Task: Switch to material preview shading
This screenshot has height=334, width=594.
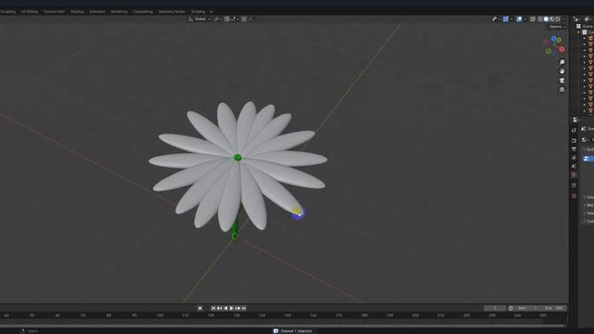Action: 552,19
